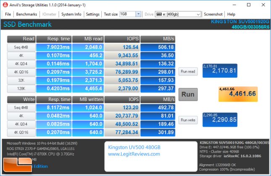Click the write 4K test button

(x=21, y=116)
